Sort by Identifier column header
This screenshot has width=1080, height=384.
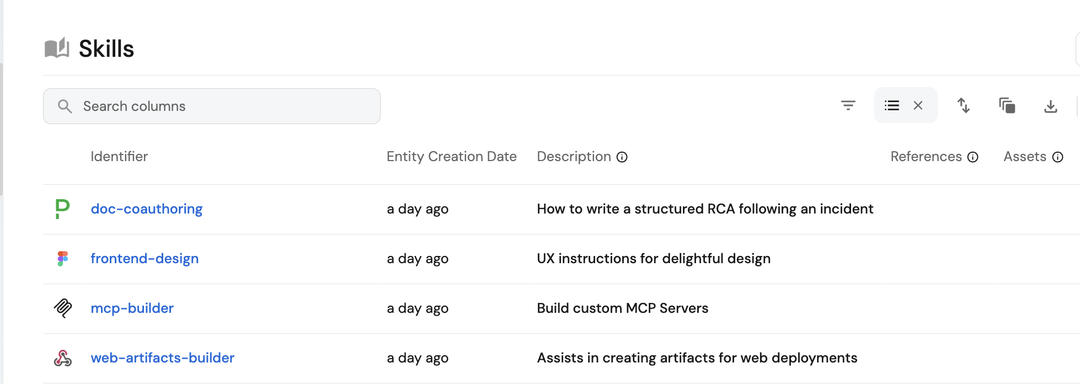coord(119,157)
